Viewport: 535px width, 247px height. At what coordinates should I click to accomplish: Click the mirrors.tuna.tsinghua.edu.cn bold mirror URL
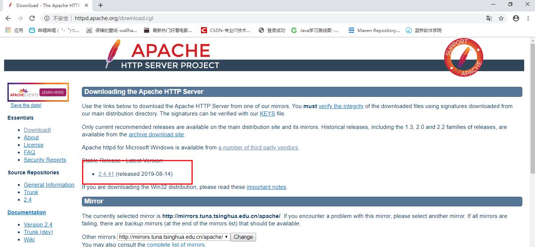[x=221, y=216]
